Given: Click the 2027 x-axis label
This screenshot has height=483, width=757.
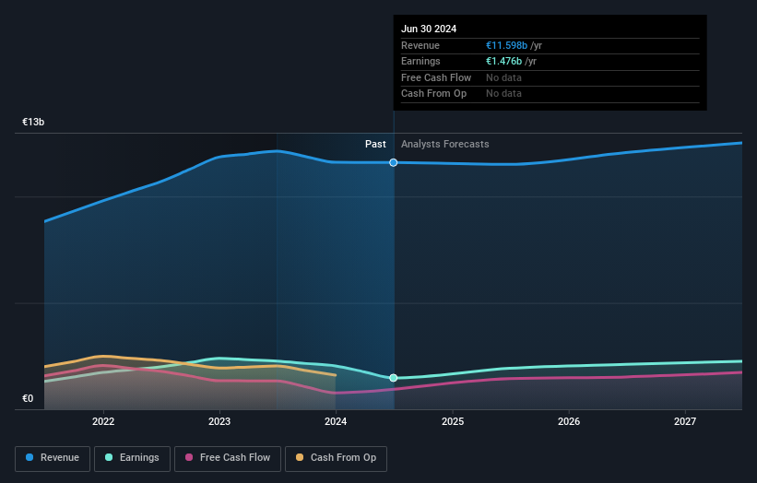Looking at the screenshot, I should [x=685, y=422].
